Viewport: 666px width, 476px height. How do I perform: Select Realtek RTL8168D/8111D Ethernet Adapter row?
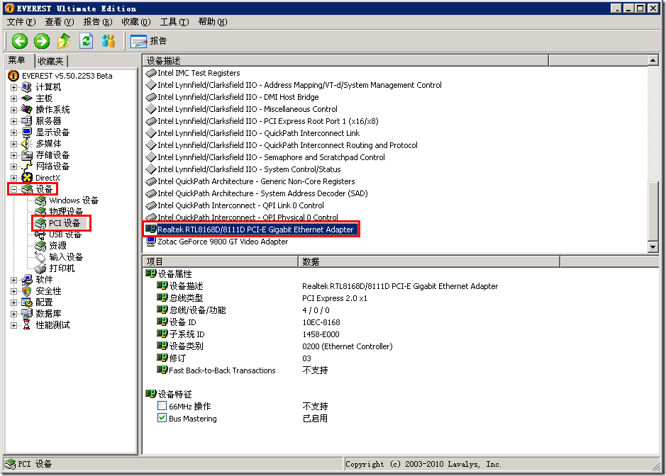255,229
